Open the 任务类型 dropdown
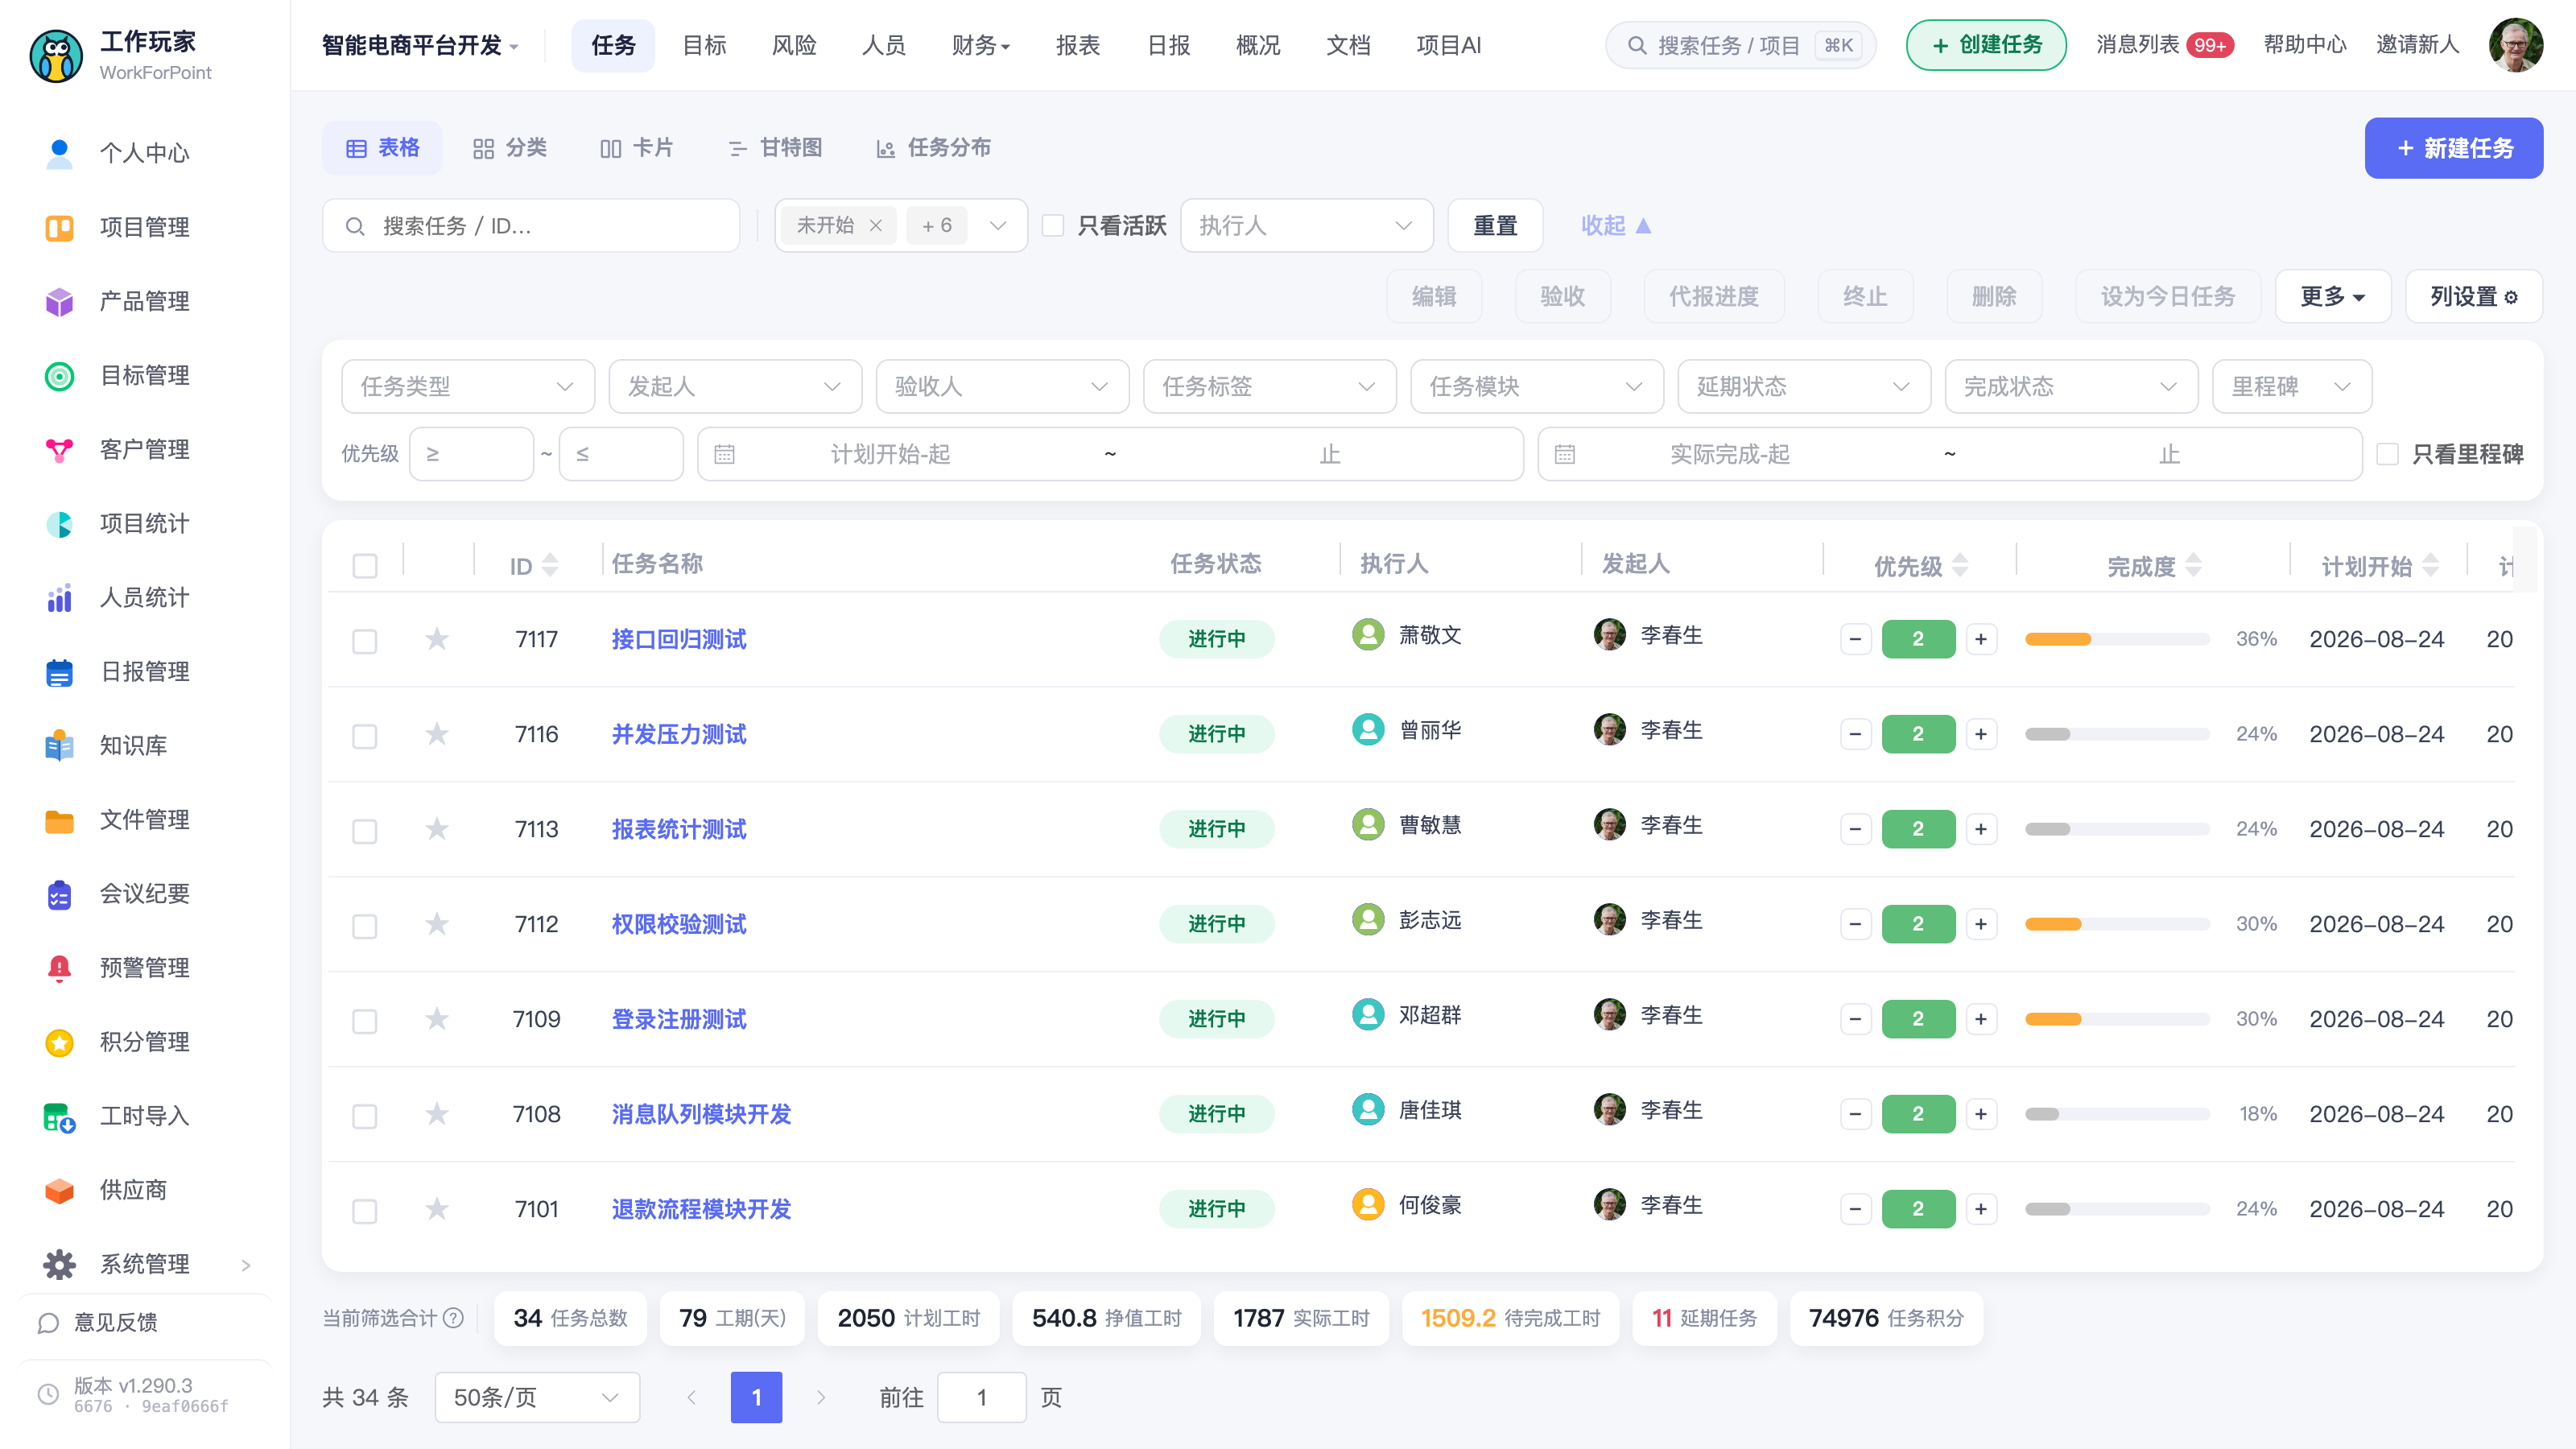This screenshot has height=1449, width=2576. [467, 386]
